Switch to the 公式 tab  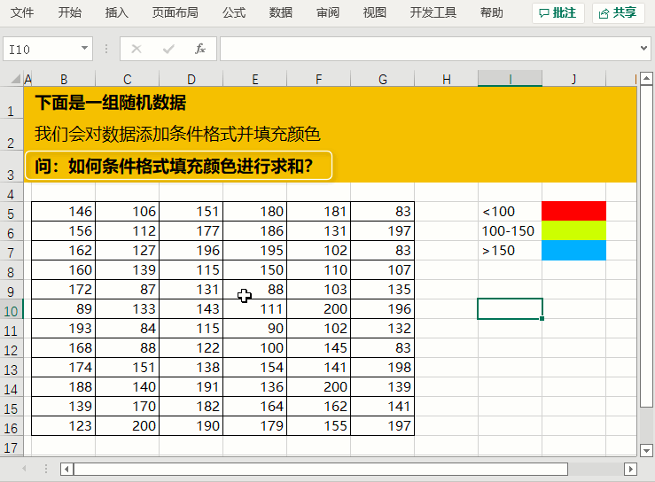(234, 13)
